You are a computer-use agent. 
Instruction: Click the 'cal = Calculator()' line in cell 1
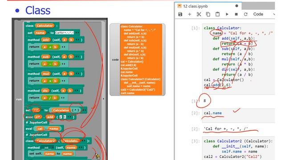point(224,80)
